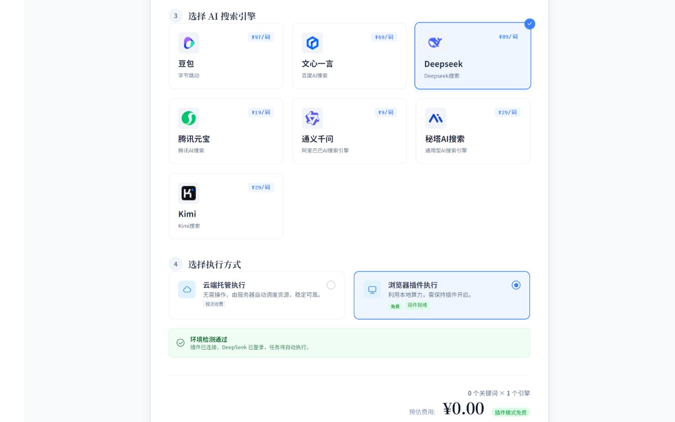This screenshot has height=422, width=675.
Task: Click the ¥19/词 price tag
Action: pyautogui.click(x=261, y=112)
